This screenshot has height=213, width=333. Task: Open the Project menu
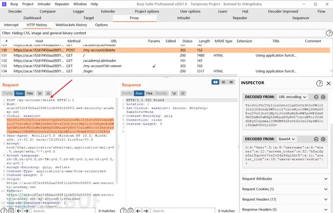28,4
